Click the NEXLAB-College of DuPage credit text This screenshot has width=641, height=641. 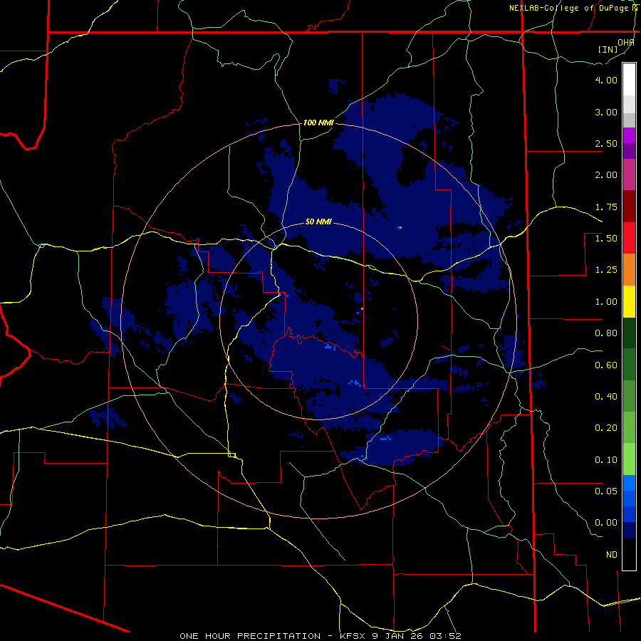pos(573,8)
